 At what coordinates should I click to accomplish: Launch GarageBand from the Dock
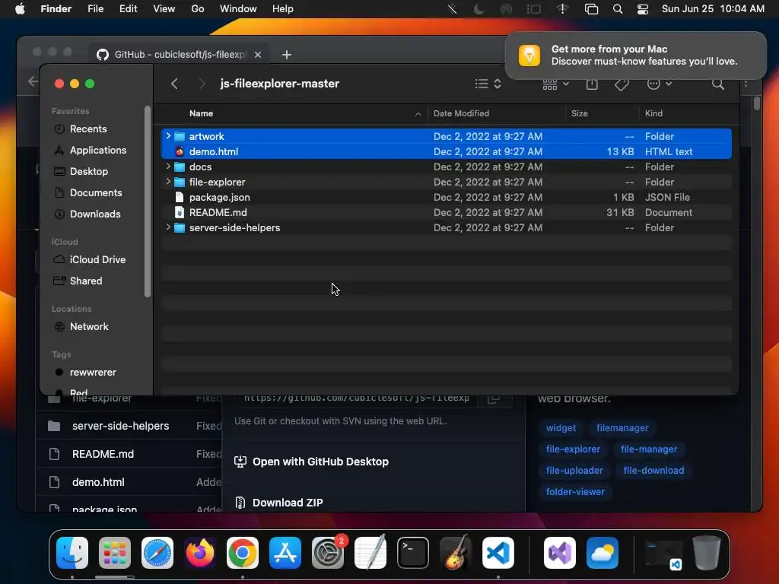click(x=456, y=553)
